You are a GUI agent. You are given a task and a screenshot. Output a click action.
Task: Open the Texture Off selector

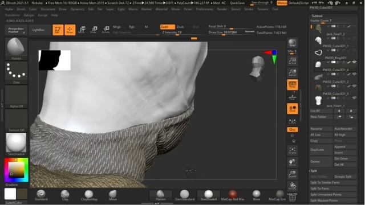pos(16,120)
